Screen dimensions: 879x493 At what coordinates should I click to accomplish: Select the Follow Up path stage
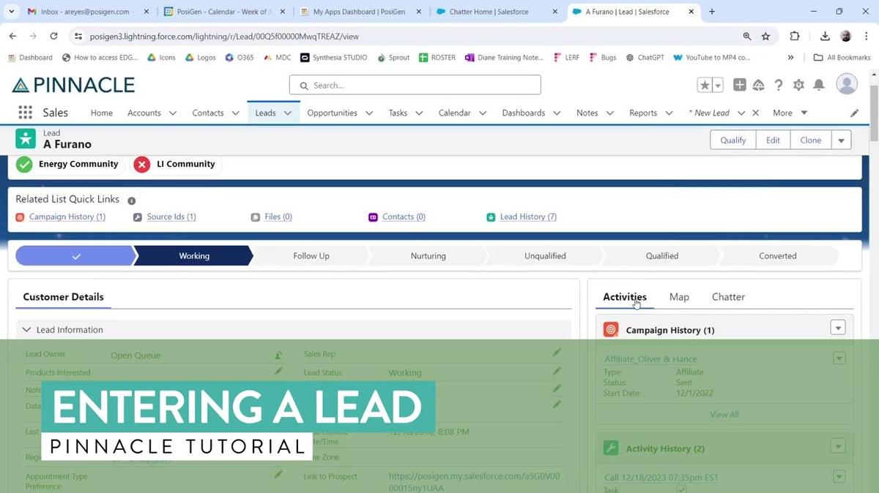[311, 256]
